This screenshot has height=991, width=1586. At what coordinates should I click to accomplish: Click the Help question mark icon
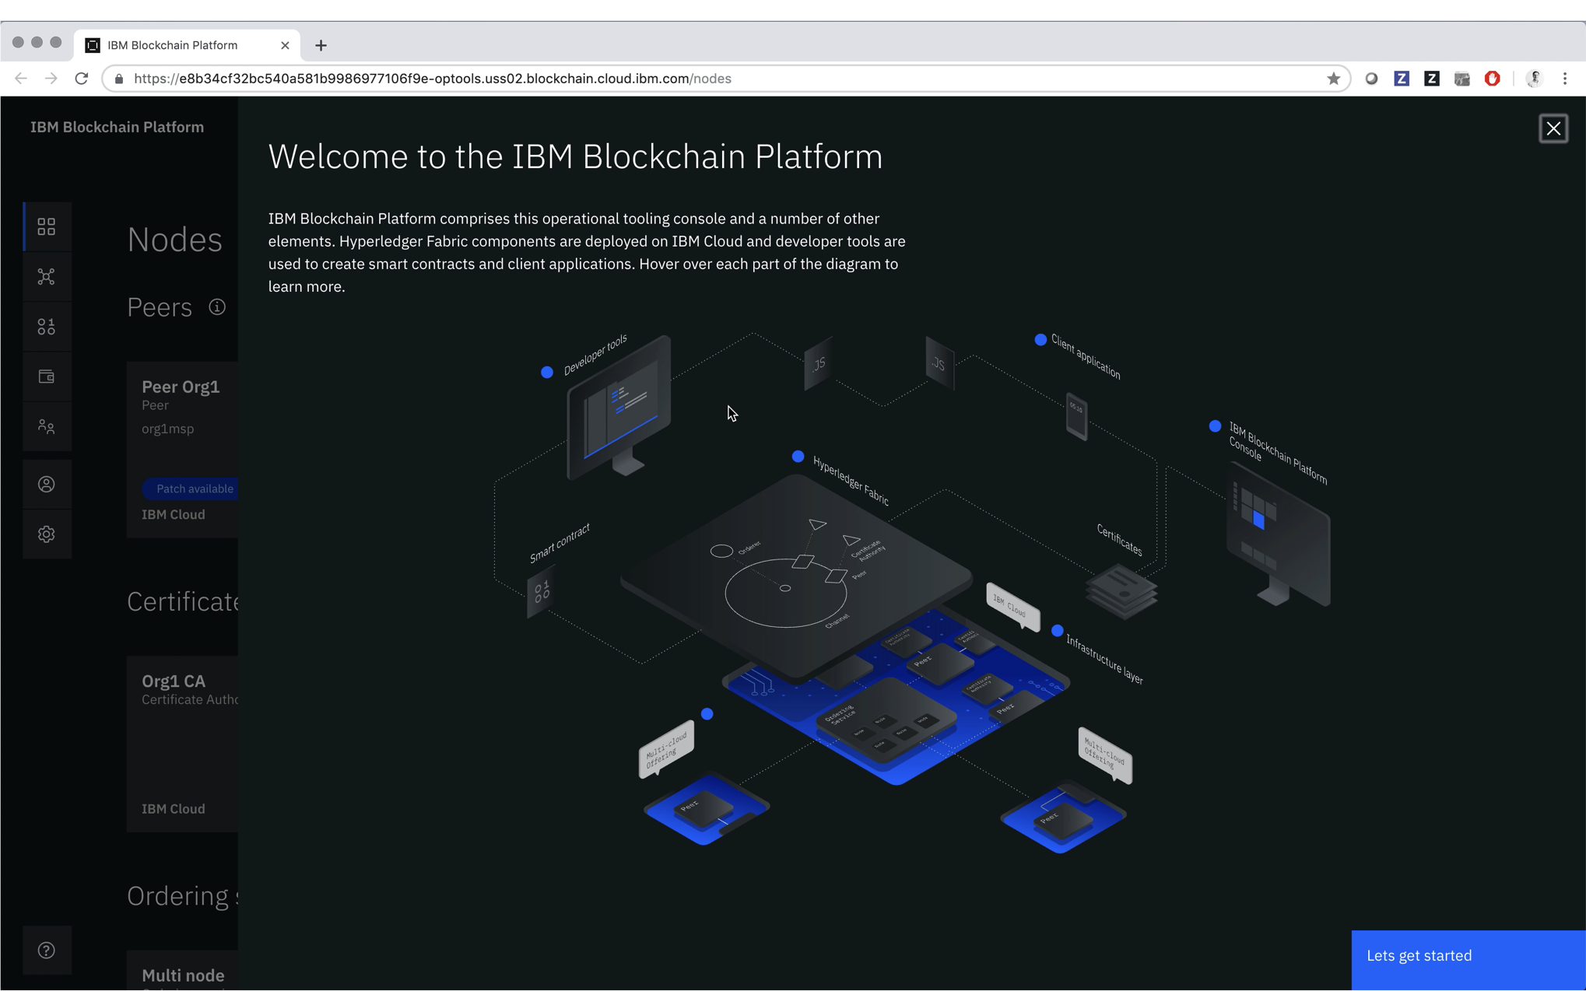tap(47, 950)
